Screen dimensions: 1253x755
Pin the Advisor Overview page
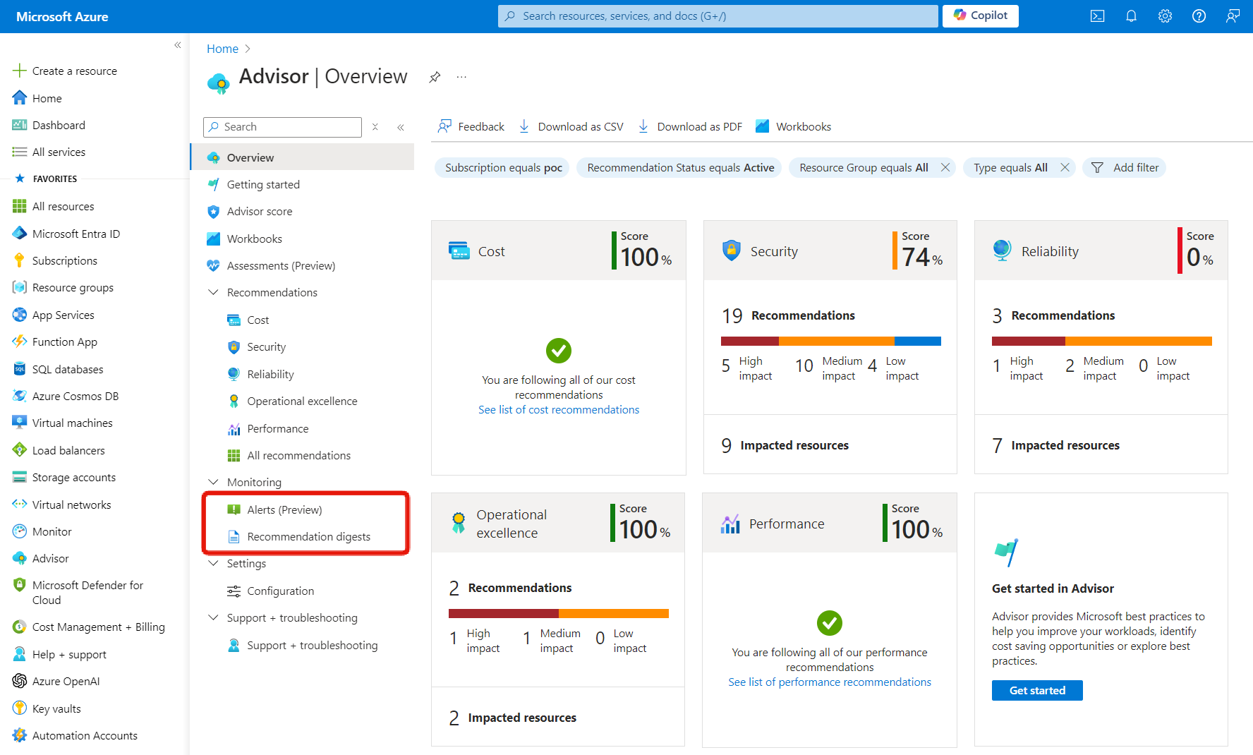(435, 77)
